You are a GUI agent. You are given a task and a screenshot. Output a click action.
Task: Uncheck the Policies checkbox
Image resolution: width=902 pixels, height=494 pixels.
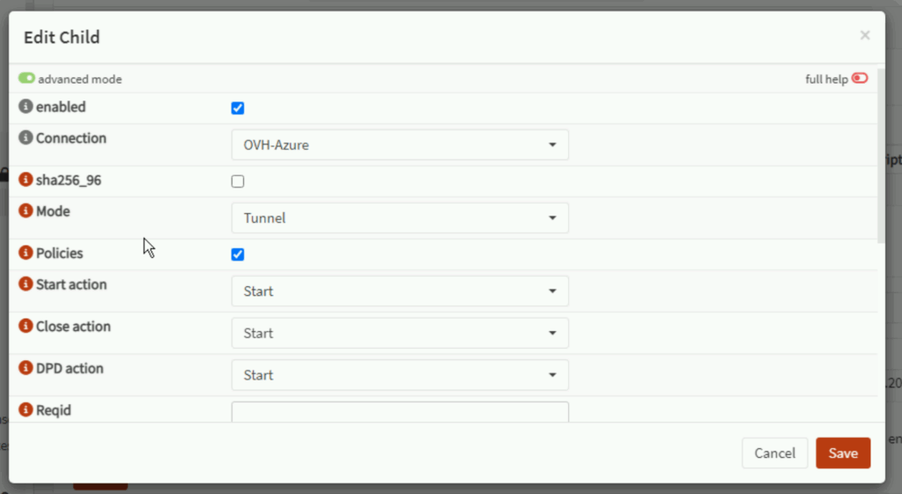[237, 254]
